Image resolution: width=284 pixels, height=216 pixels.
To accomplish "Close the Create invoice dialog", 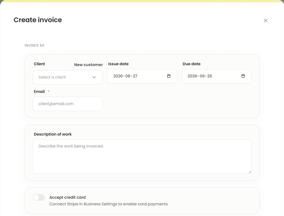I will [265, 20].
